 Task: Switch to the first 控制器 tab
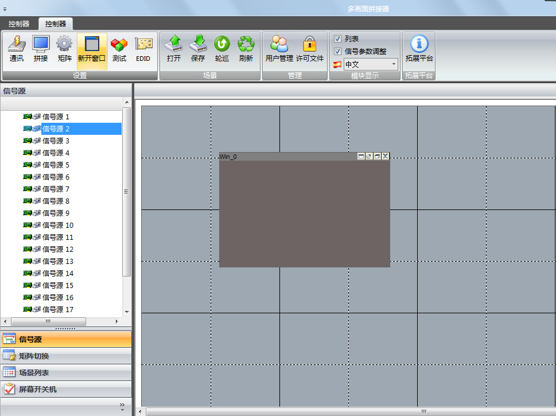[19, 24]
